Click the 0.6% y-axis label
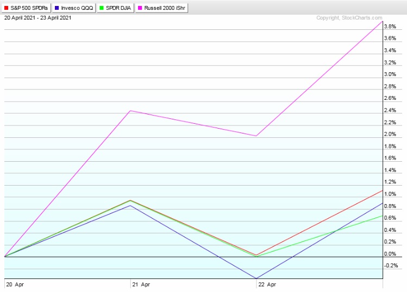Viewport: 407px width, 292px height. click(390, 218)
